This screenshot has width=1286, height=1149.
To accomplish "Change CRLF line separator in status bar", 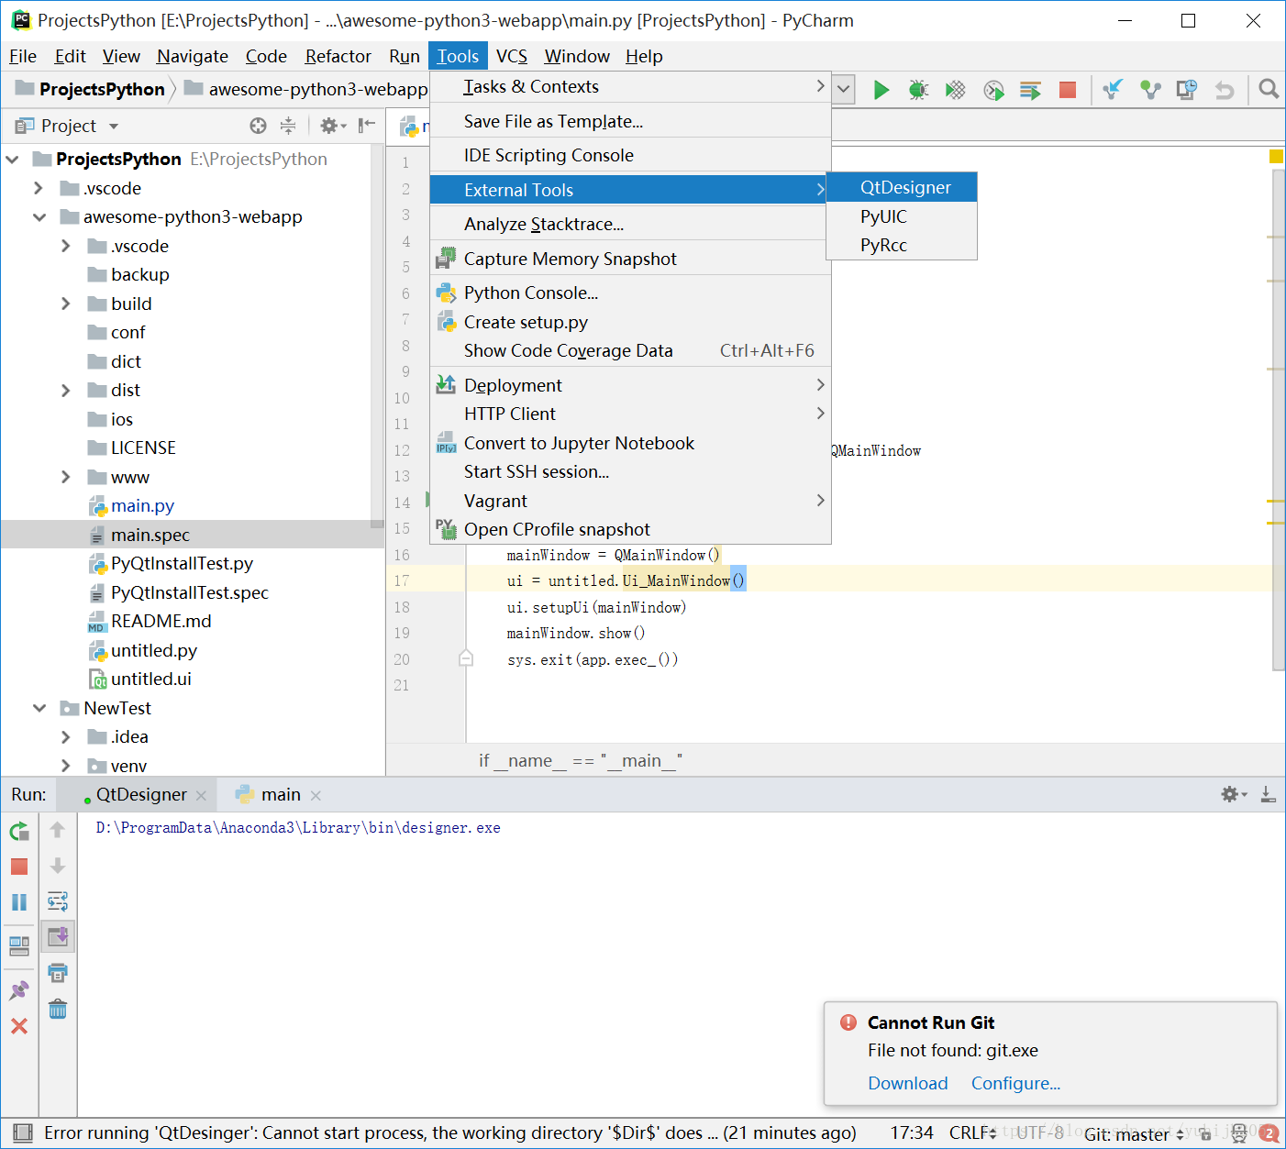I will click(973, 1132).
